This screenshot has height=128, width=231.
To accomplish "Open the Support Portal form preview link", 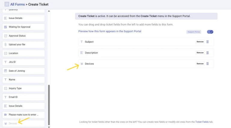I will [x=110, y=31].
